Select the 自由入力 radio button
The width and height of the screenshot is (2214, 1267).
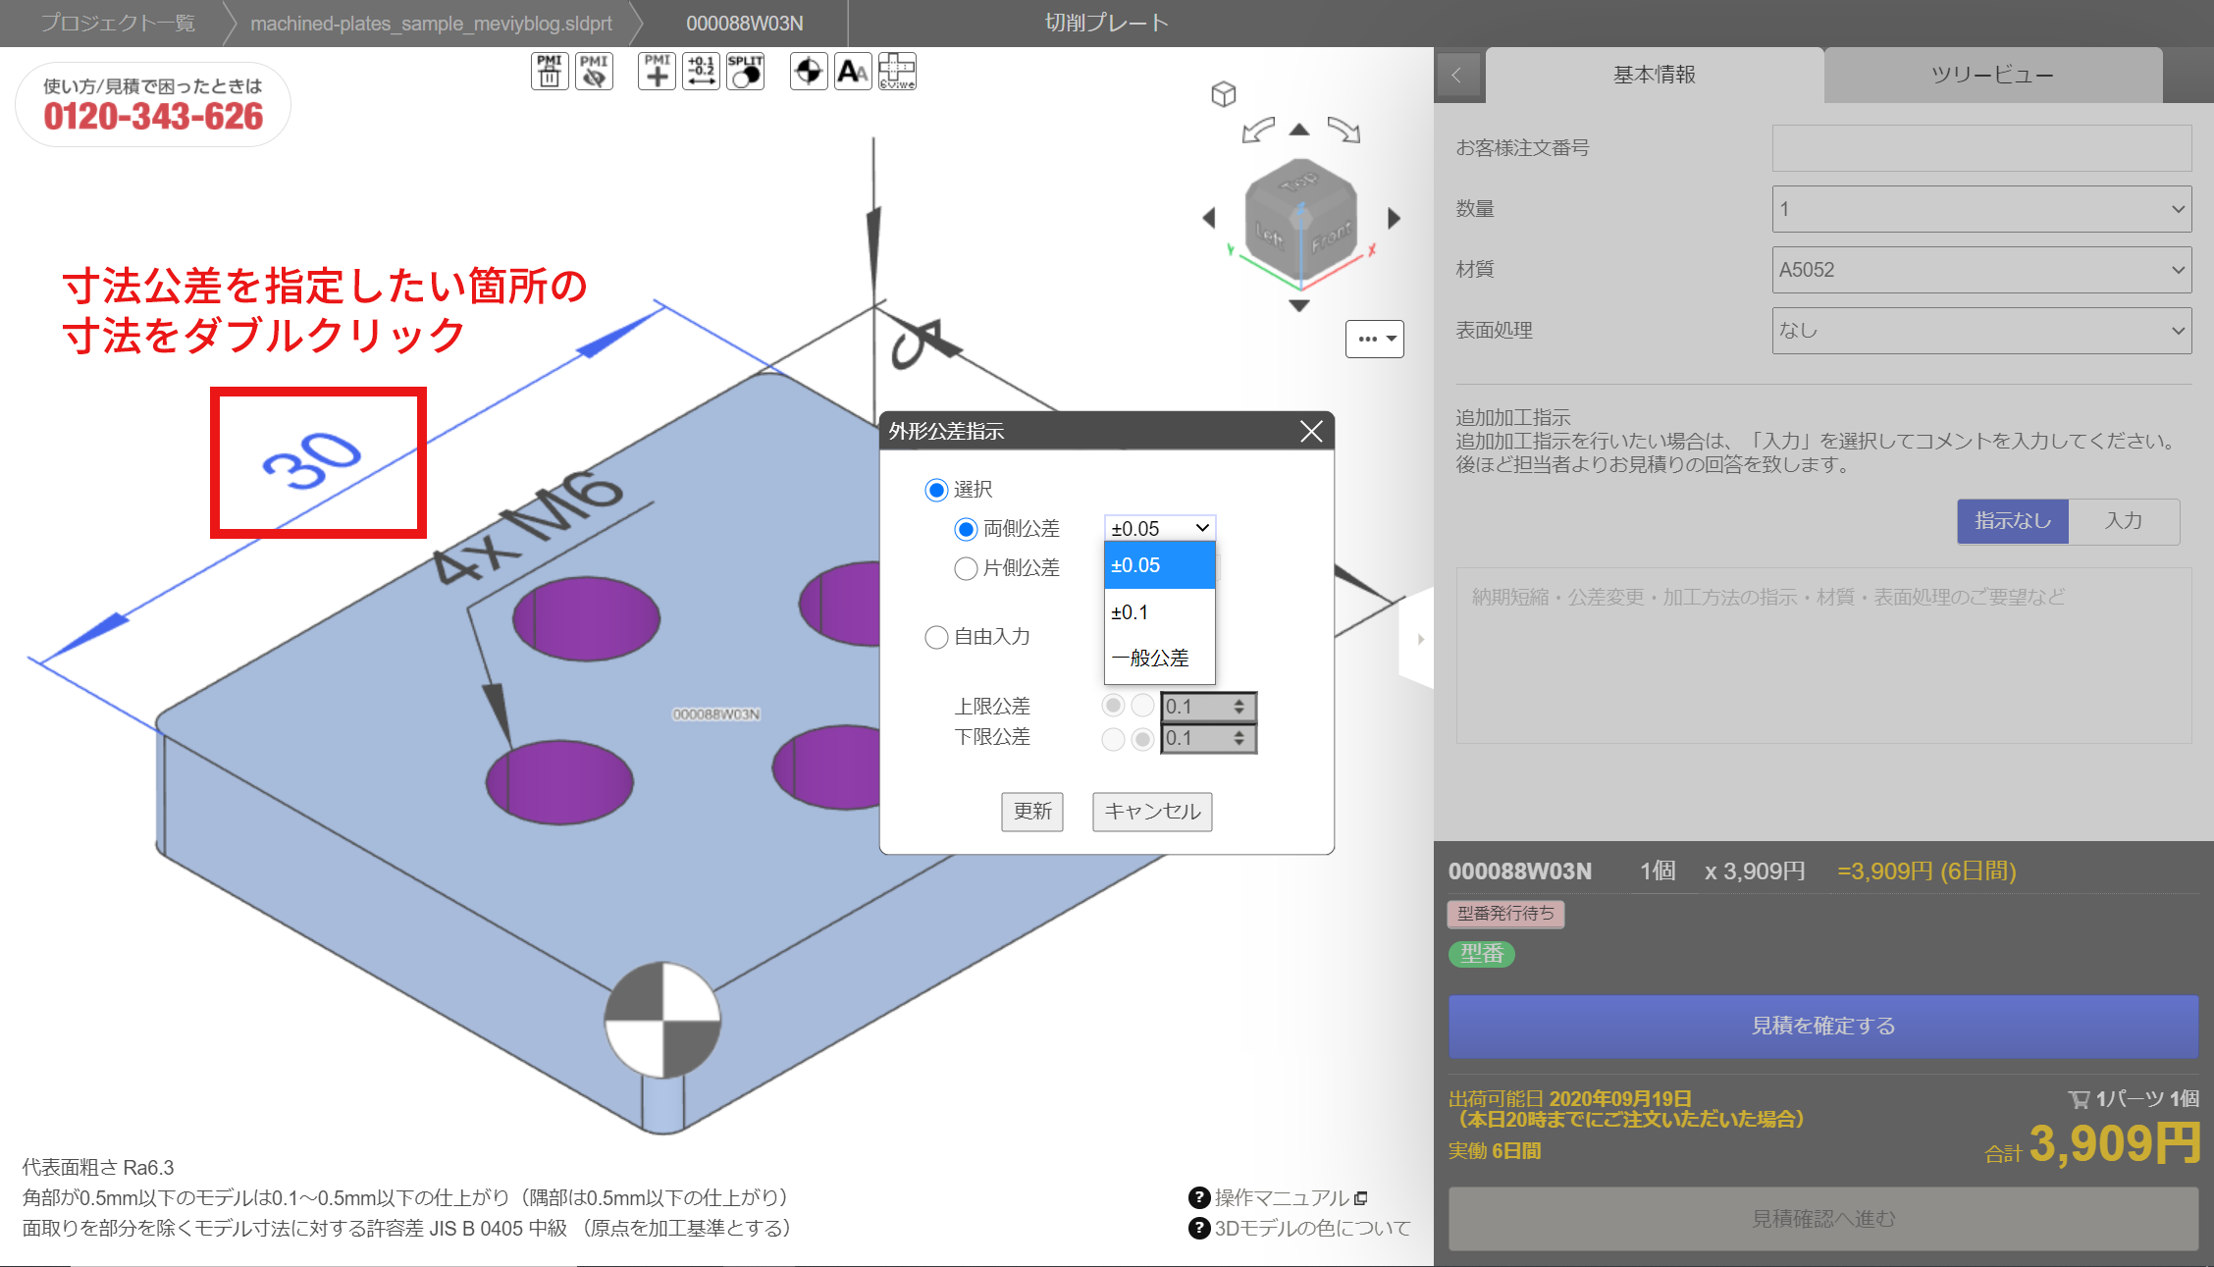(x=936, y=638)
